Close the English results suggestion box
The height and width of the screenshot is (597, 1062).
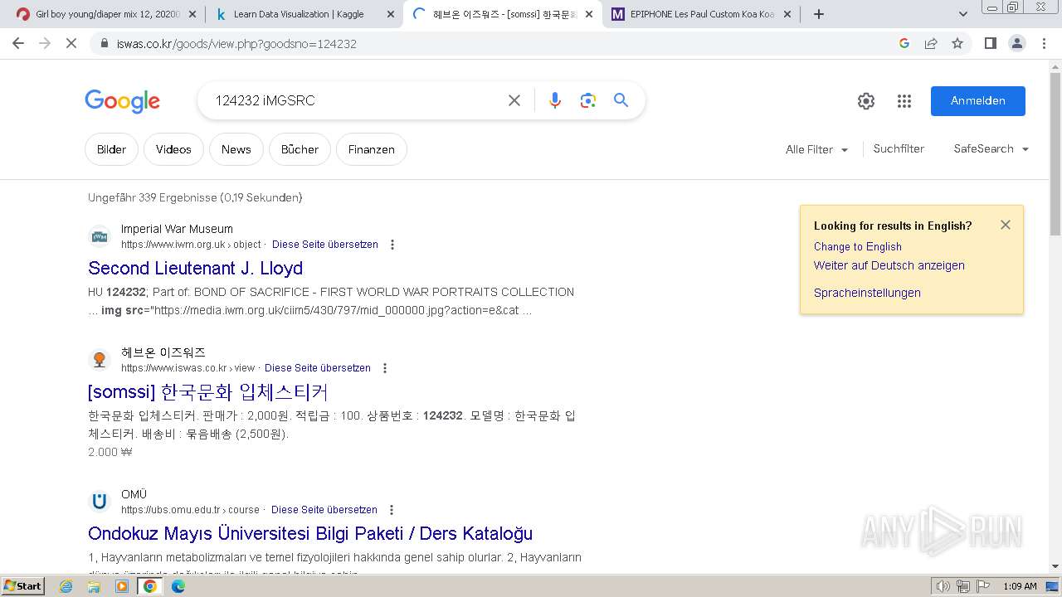[1006, 225]
